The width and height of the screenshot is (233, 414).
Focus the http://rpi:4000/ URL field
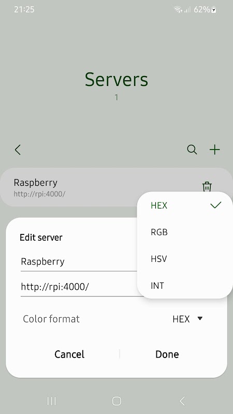pos(79,287)
